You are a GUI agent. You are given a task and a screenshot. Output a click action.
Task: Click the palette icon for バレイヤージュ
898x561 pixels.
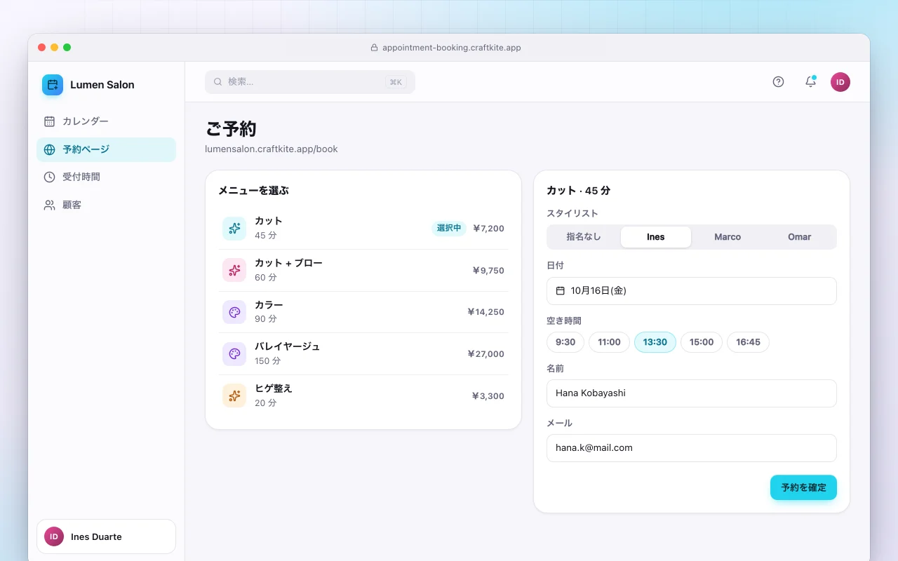click(234, 354)
